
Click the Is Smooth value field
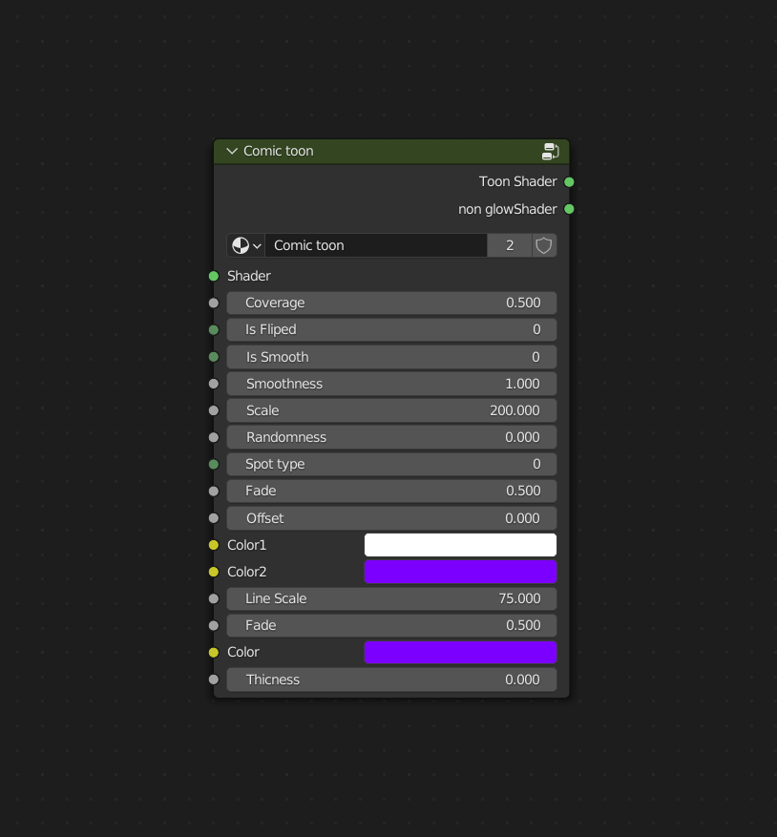point(391,357)
